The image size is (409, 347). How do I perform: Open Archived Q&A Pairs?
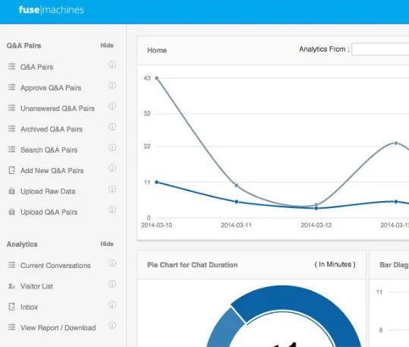(x=52, y=129)
